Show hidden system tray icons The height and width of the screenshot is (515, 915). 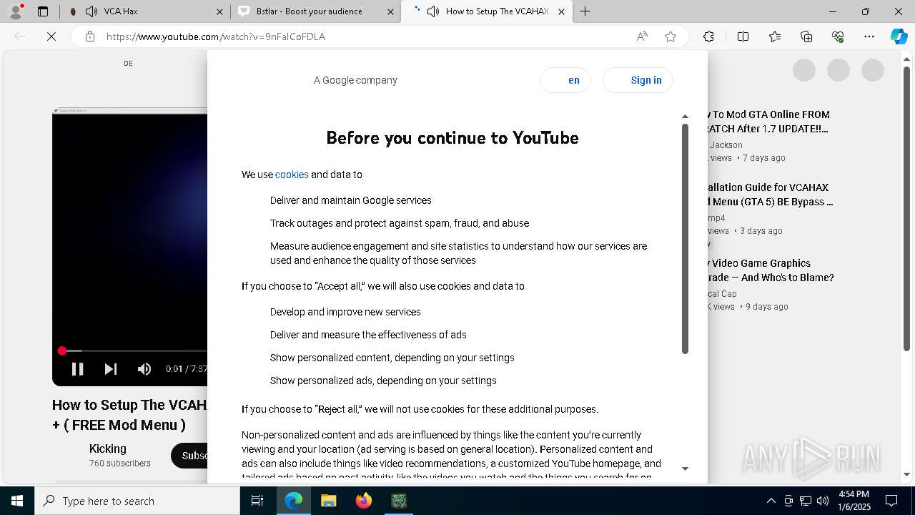coord(771,501)
